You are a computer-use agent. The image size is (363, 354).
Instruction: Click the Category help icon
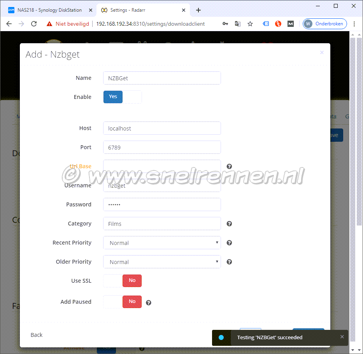(229, 224)
